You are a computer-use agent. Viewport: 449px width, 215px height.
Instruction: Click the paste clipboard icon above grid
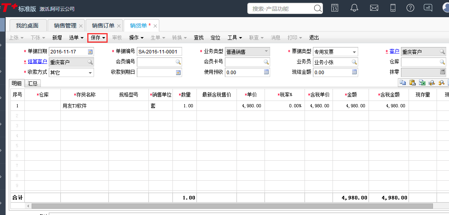pos(412,83)
